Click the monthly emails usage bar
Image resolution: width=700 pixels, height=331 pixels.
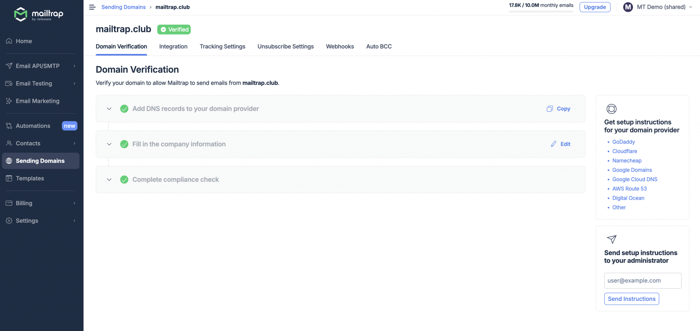pos(541,11)
